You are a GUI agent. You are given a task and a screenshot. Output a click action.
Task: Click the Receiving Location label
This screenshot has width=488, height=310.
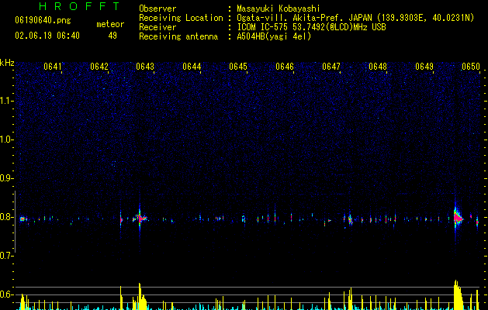[181, 18]
